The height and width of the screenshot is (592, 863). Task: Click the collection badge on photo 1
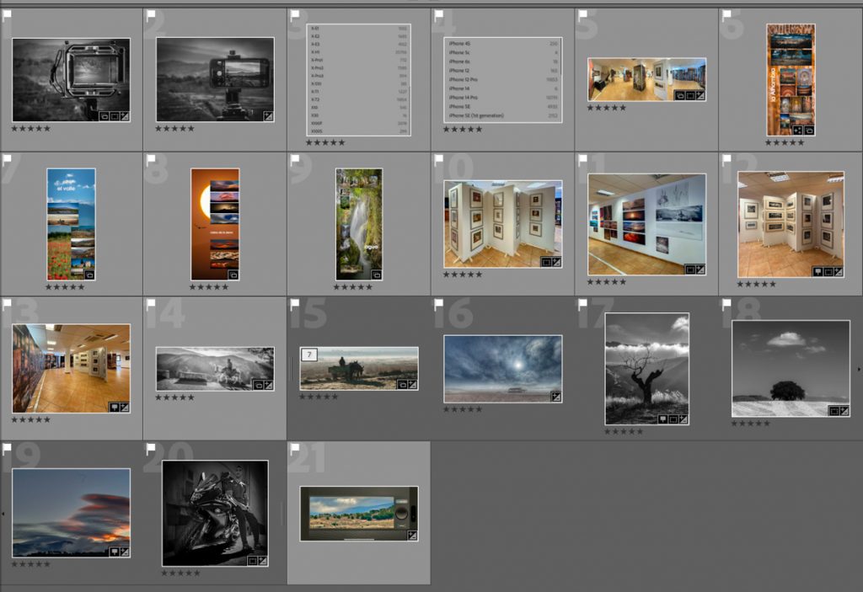[104, 115]
